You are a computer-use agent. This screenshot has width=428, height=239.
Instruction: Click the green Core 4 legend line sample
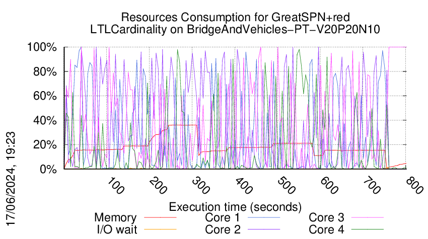point(368,230)
